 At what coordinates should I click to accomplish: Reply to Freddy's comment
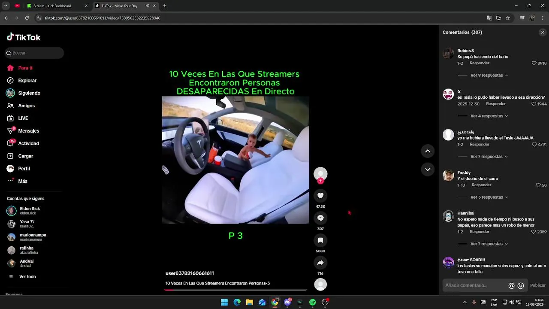481,185
